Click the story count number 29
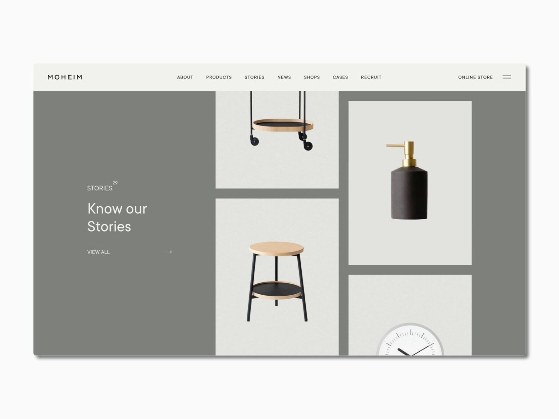This screenshot has width=559, height=419. (x=115, y=183)
